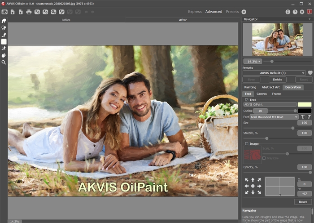Switch to Express mode
The height and width of the screenshot is (223, 314).
pyautogui.click(x=195, y=12)
